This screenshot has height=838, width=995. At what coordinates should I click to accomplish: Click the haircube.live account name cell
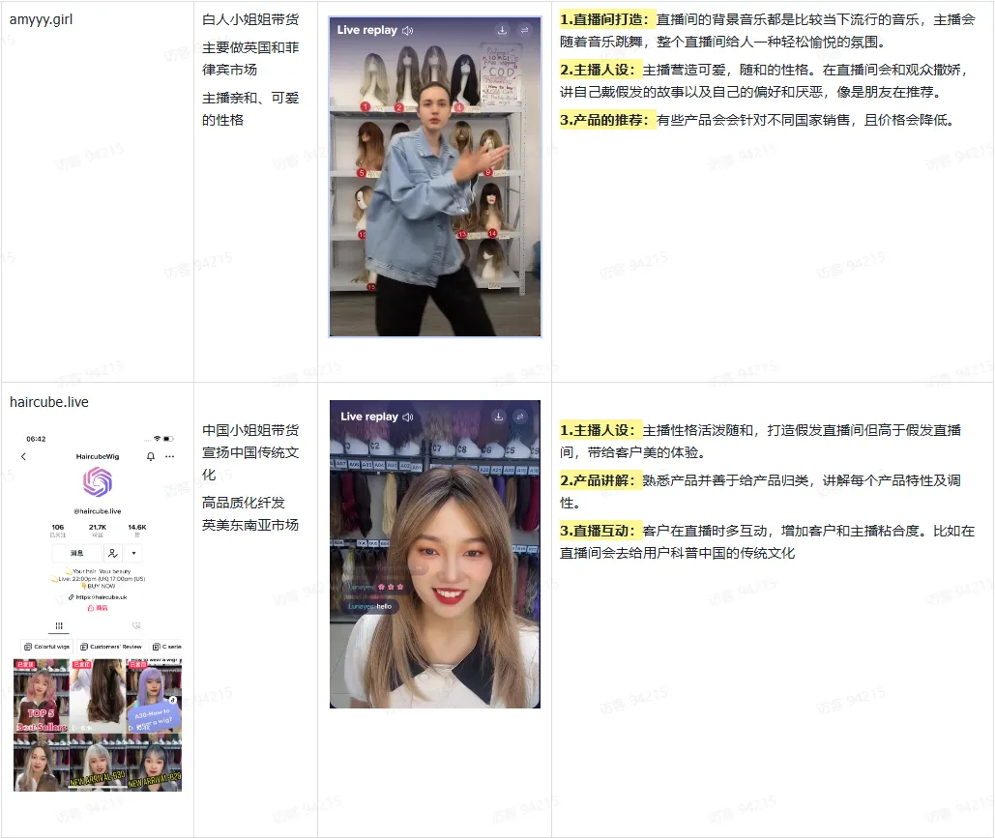pyautogui.click(x=49, y=402)
